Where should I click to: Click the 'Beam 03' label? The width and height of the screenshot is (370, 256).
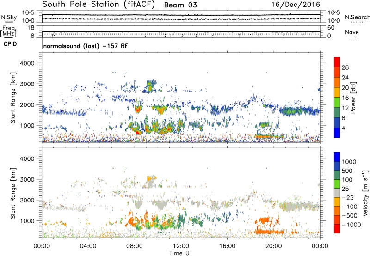click(180, 5)
